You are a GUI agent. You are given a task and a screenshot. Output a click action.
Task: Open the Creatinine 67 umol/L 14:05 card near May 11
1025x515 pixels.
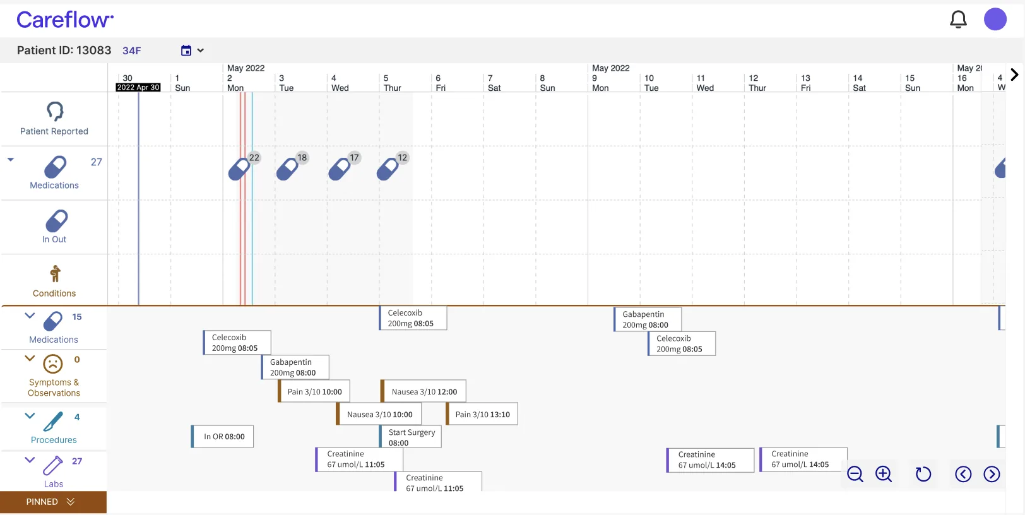(x=711, y=459)
